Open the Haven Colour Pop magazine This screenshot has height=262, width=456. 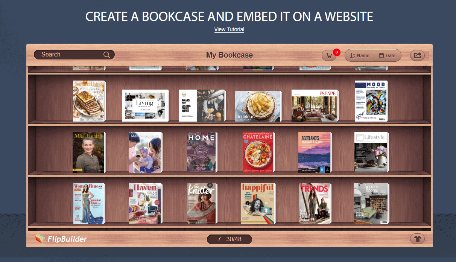(x=145, y=203)
